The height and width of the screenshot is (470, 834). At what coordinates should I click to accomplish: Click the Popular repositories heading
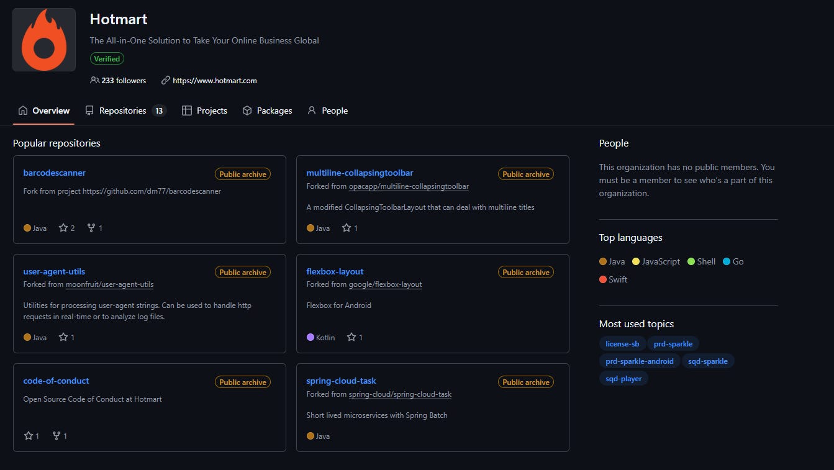[x=57, y=143]
